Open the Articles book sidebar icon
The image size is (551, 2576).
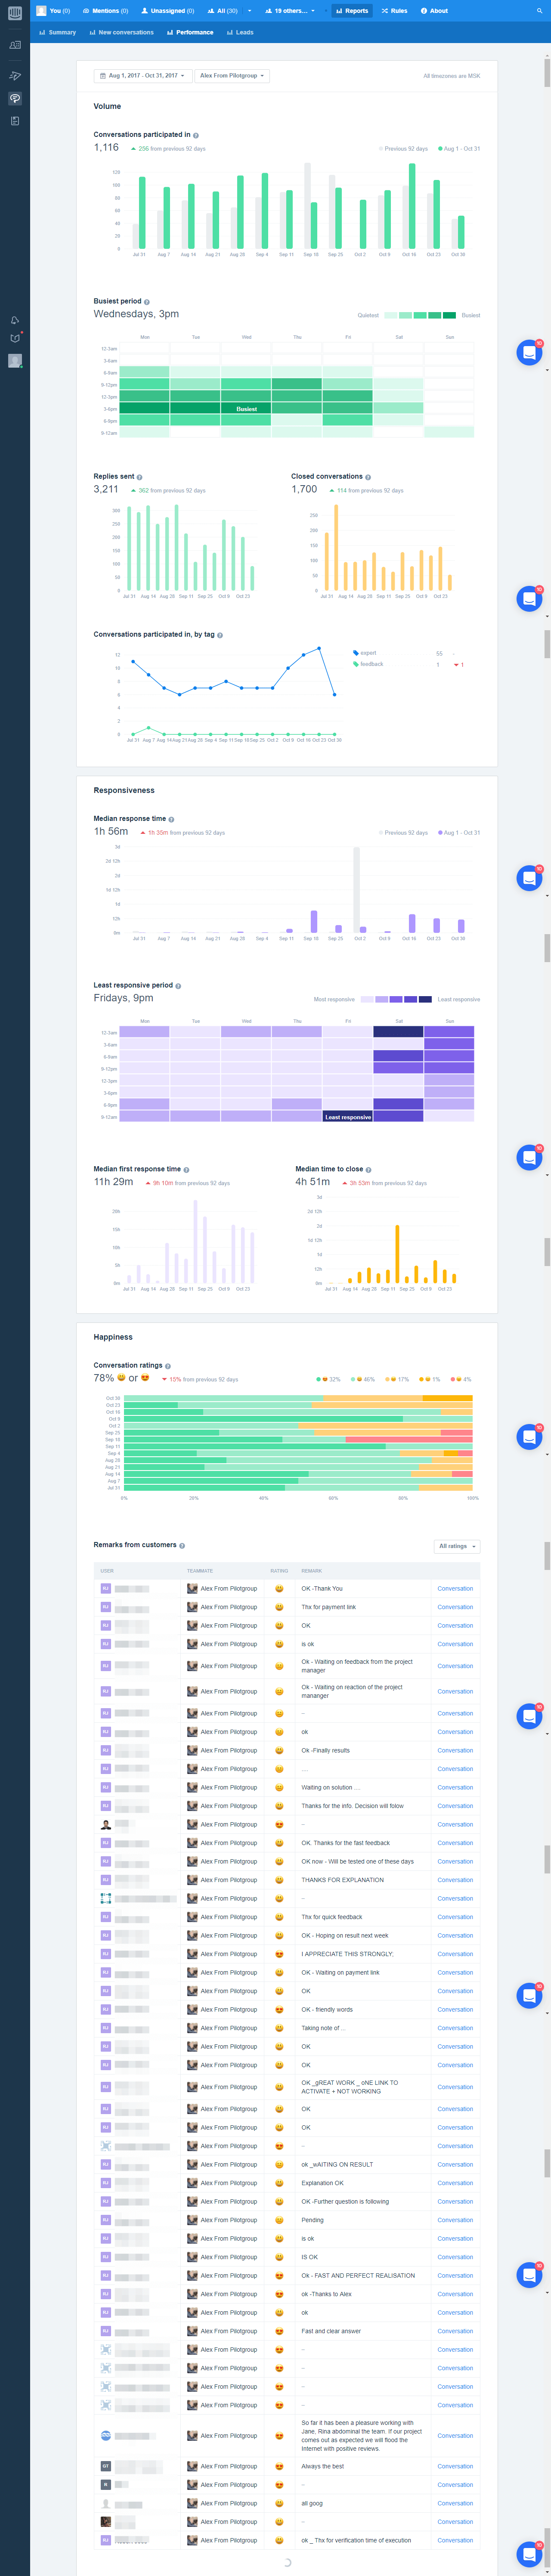click(15, 121)
